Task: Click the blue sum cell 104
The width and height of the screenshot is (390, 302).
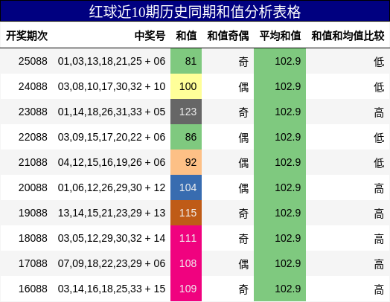Action: (x=186, y=187)
